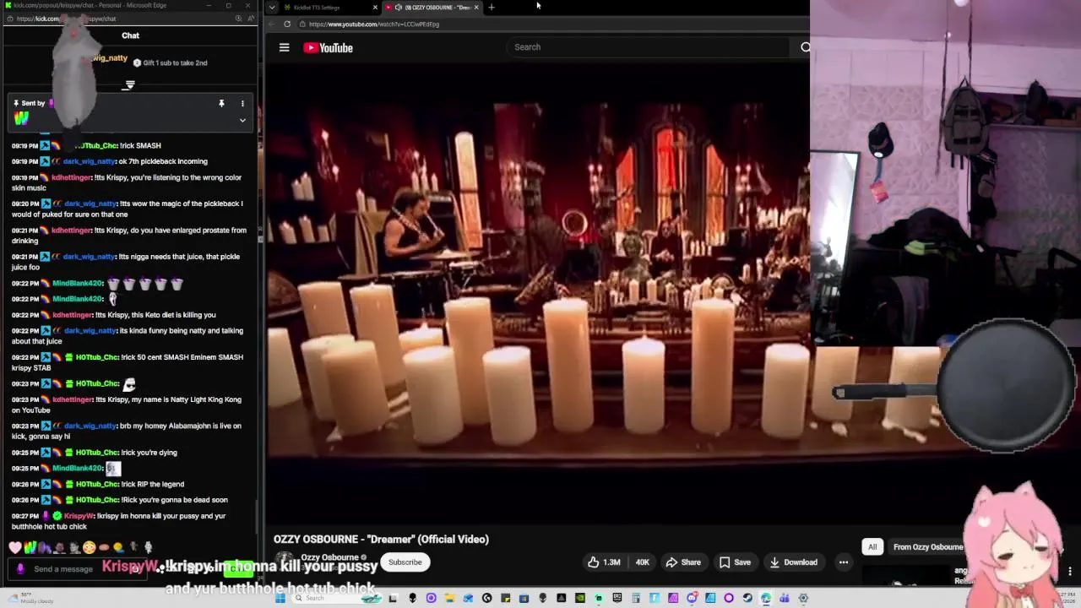Open the Ozzy Osbourne channel name link
Viewport: 1081px width, 608px height.
(330, 557)
